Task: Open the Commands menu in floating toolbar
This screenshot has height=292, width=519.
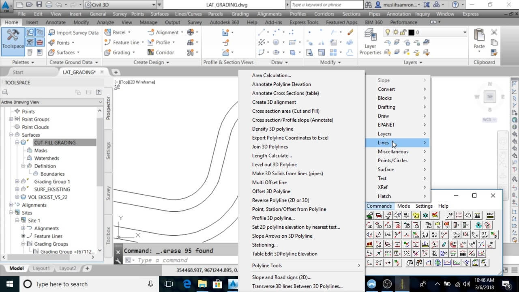Action: point(379,206)
